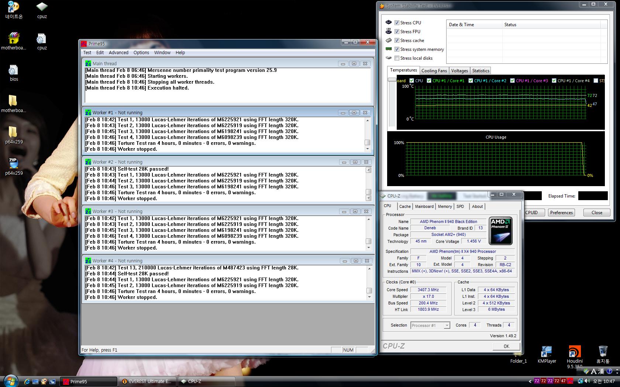Open the bios desktop file
Screen dimensions: 620x387
(14, 73)
